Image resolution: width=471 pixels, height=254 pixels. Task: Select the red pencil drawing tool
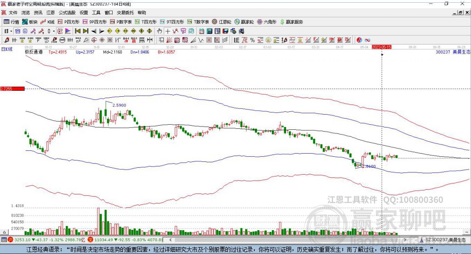pos(6,40)
